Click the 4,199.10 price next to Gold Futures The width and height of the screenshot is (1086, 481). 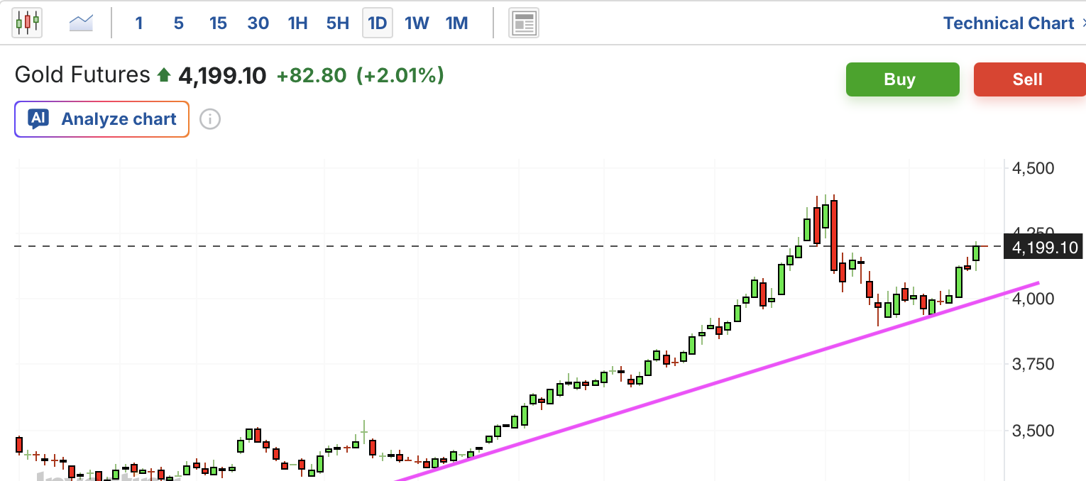tap(222, 75)
